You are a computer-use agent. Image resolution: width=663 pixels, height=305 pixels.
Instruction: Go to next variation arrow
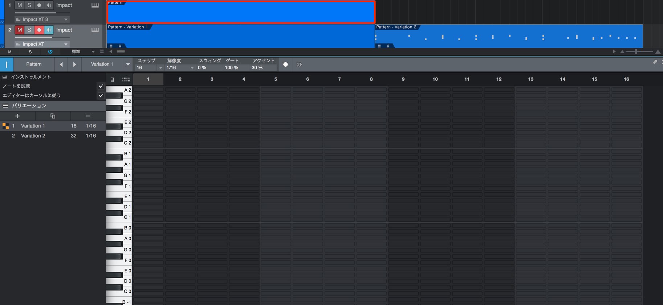click(74, 64)
